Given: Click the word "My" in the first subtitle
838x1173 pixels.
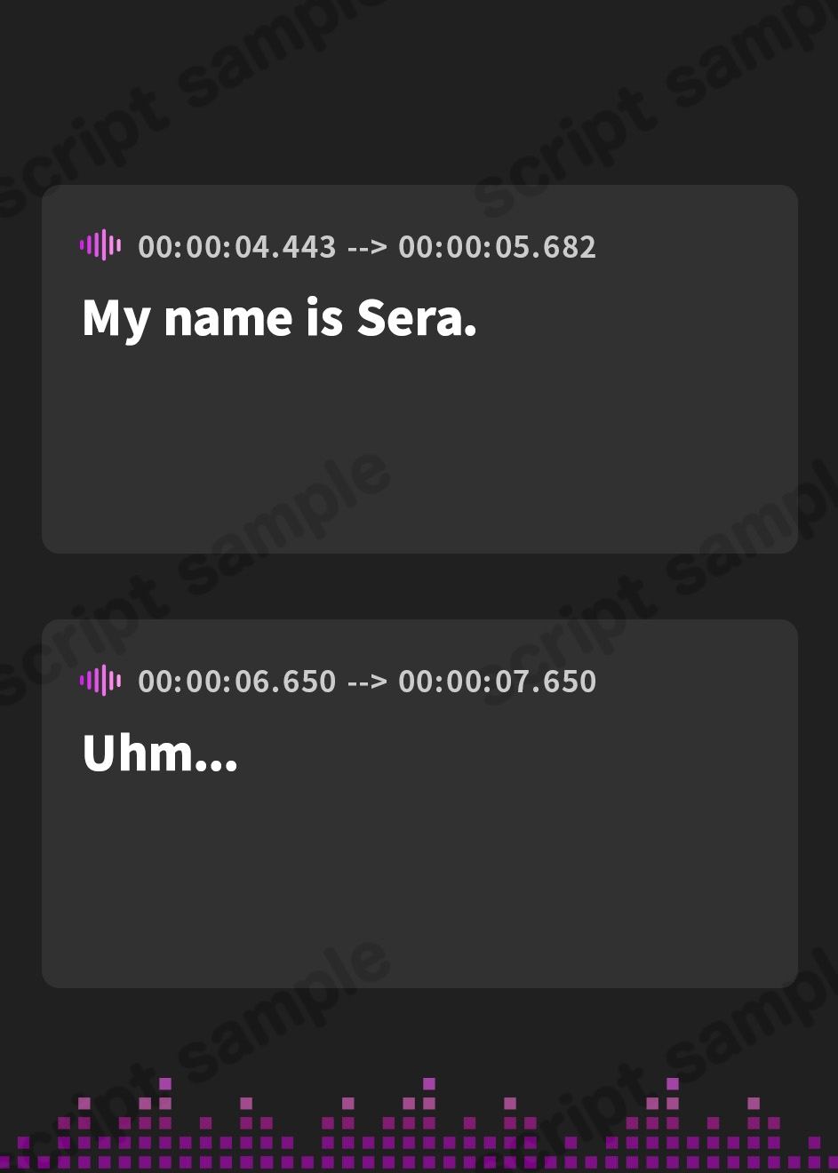Looking at the screenshot, I should (x=116, y=319).
